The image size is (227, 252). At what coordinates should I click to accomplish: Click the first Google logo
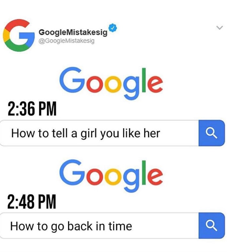pyautogui.click(x=111, y=83)
